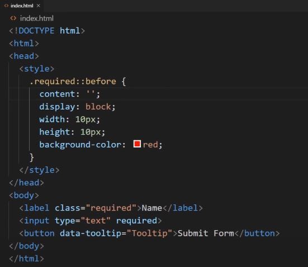Image resolution: width=308 pixels, height=267 pixels.
Task: Click the index.html breadcrumb label
Action: pos(37,18)
